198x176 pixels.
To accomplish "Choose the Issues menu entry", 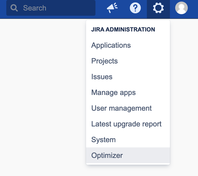I will (x=102, y=77).
